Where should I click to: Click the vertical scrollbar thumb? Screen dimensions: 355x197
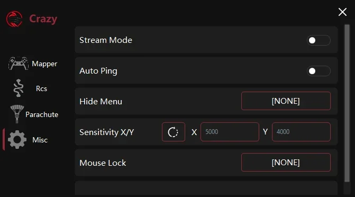tap(347, 103)
